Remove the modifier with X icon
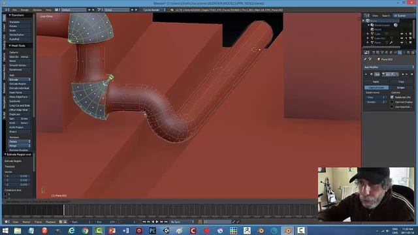The image size is (418, 235). click(412, 74)
